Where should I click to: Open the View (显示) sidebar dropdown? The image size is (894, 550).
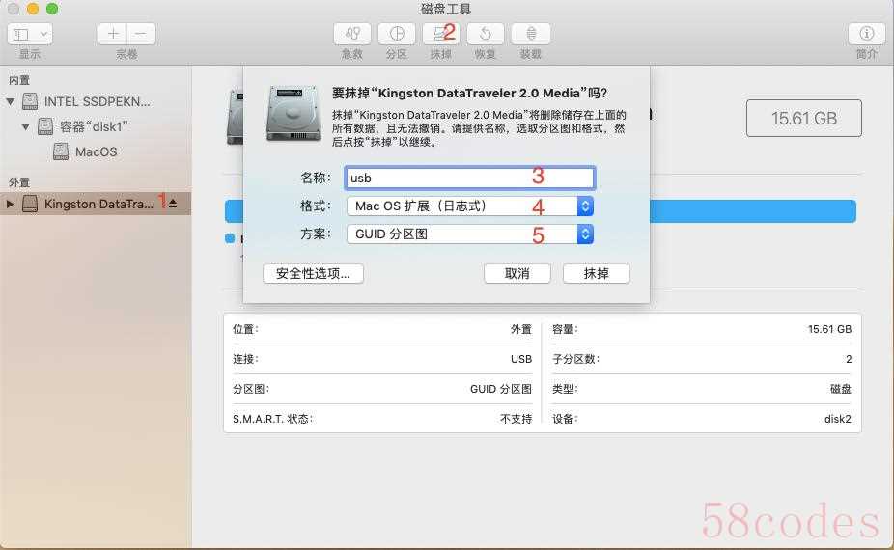pos(30,34)
